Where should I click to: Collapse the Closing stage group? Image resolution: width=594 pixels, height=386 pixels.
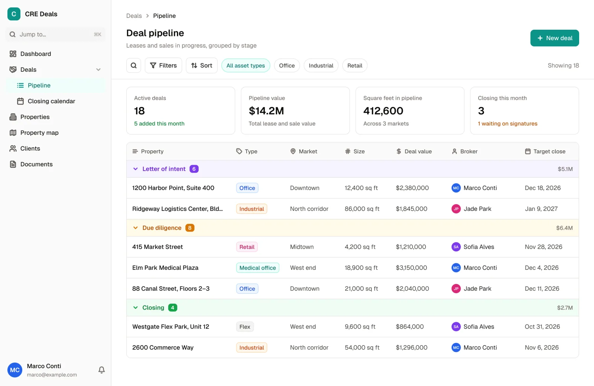pyautogui.click(x=136, y=308)
